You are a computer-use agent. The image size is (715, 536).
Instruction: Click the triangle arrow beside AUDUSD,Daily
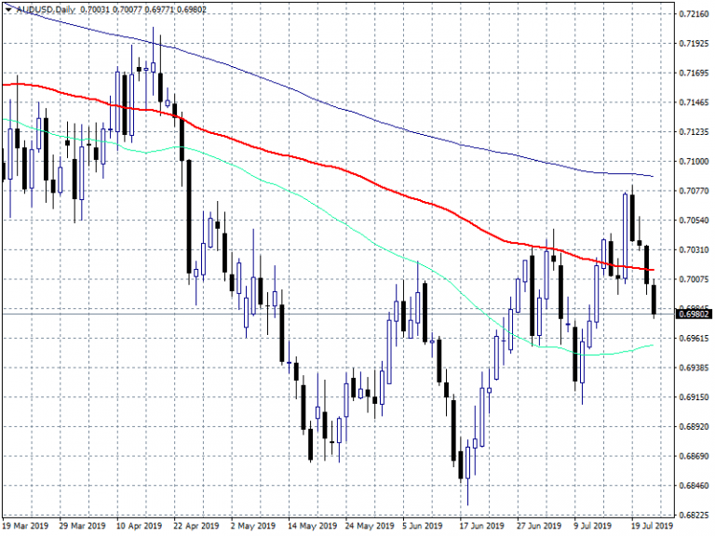tap(7, 7)
